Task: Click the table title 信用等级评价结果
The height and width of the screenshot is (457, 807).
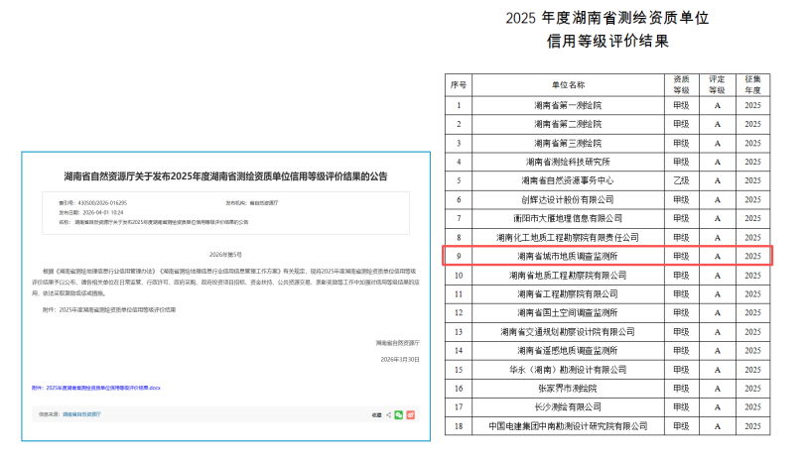Action: [x=607, y=43]
